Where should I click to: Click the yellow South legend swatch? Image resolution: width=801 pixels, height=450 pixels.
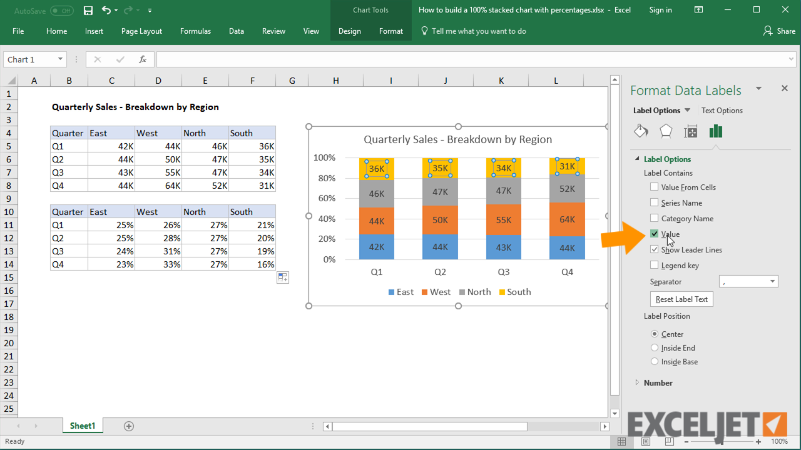point(502,292)
